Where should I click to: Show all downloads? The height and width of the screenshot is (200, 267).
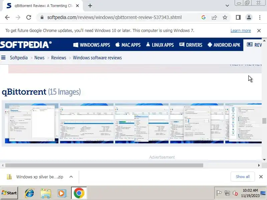click(243, 177)
